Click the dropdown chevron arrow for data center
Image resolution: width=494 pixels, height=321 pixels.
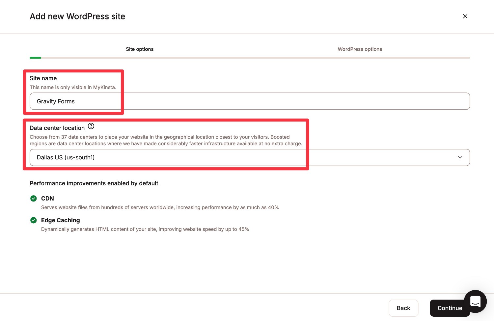(x=460, y=157)
